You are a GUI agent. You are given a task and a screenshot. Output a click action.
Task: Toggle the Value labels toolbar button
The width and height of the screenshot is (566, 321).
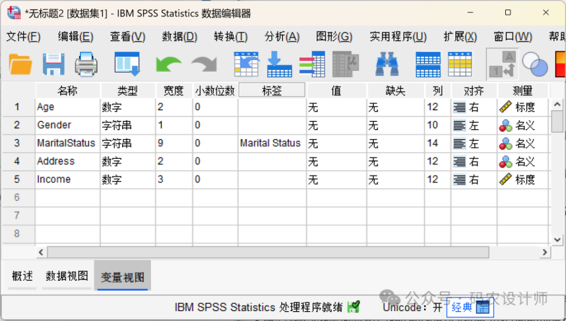point(502,64)
